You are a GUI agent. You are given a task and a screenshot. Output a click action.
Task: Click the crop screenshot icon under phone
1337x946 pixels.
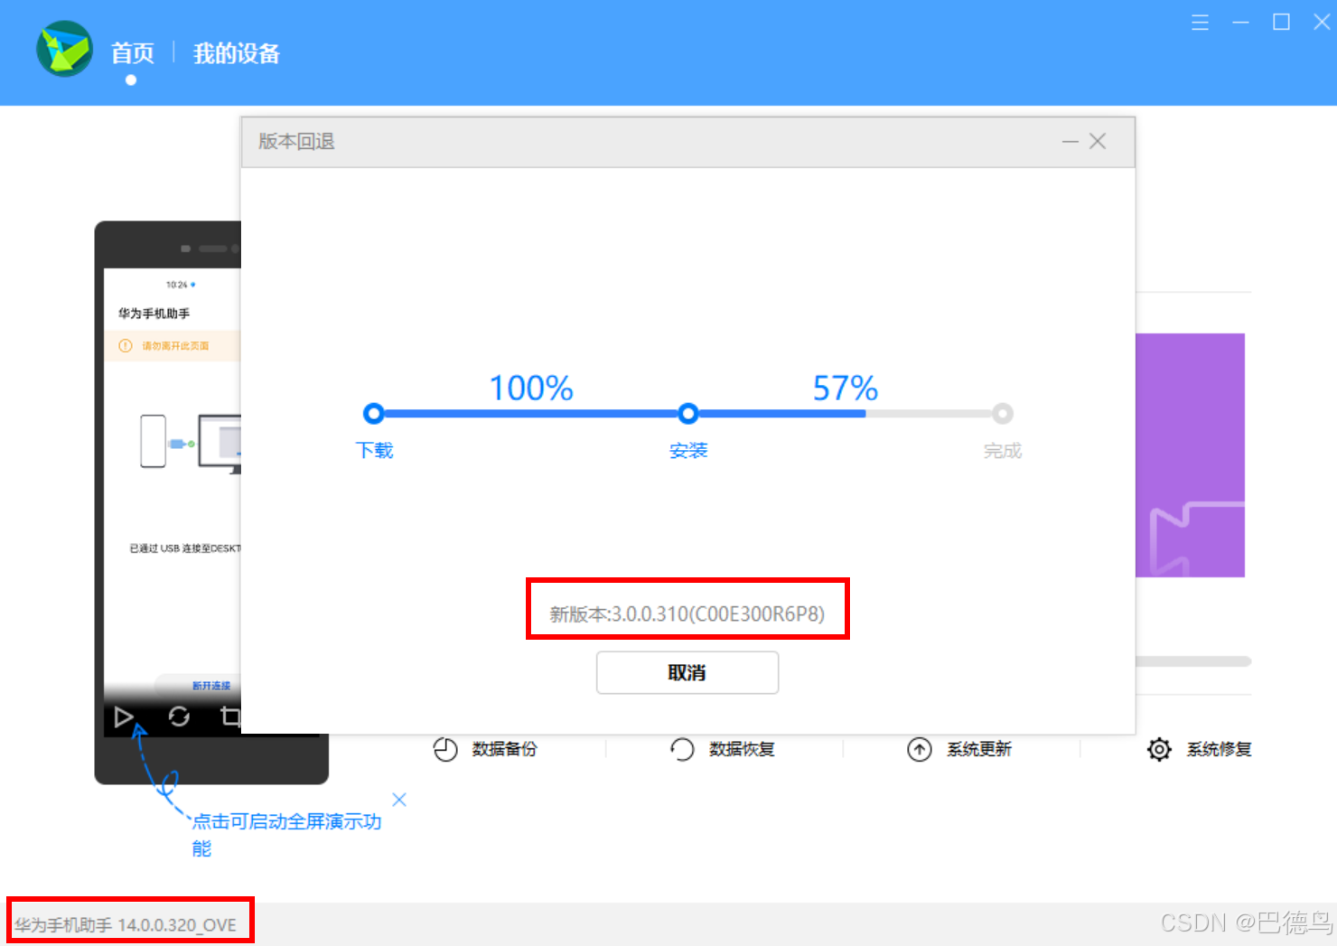click(x=231, y=717)
